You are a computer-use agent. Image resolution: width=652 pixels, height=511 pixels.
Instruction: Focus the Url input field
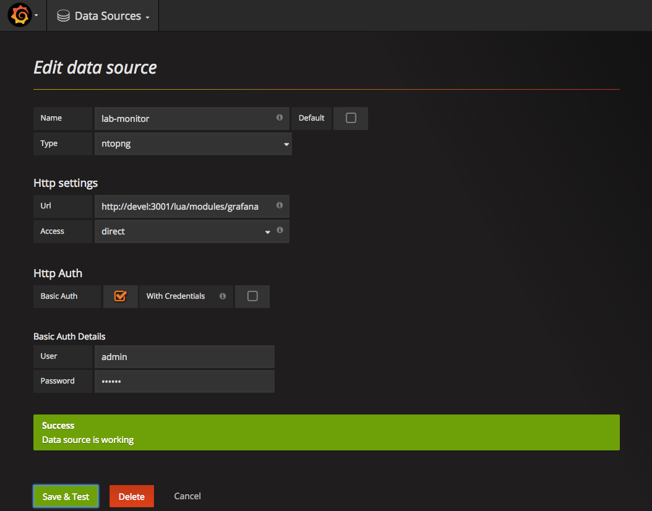192,207
